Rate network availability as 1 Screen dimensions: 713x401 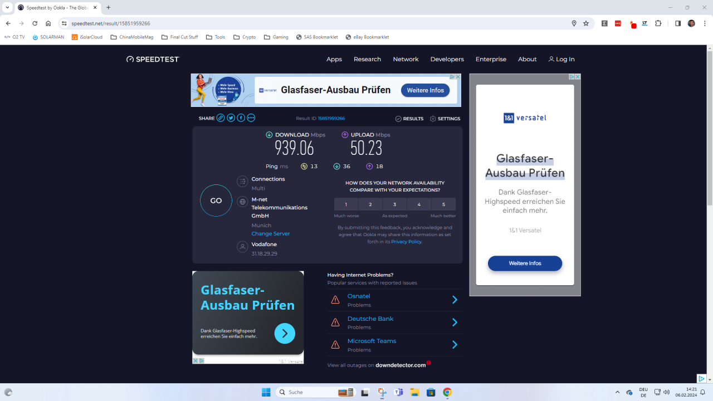346,204
